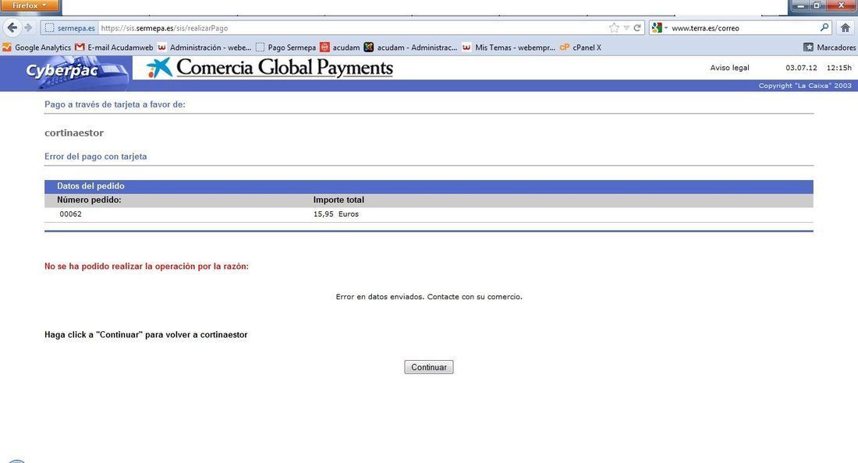858x463 pixels.
Task: Select the order number 00062
Action: coord(70,214)
